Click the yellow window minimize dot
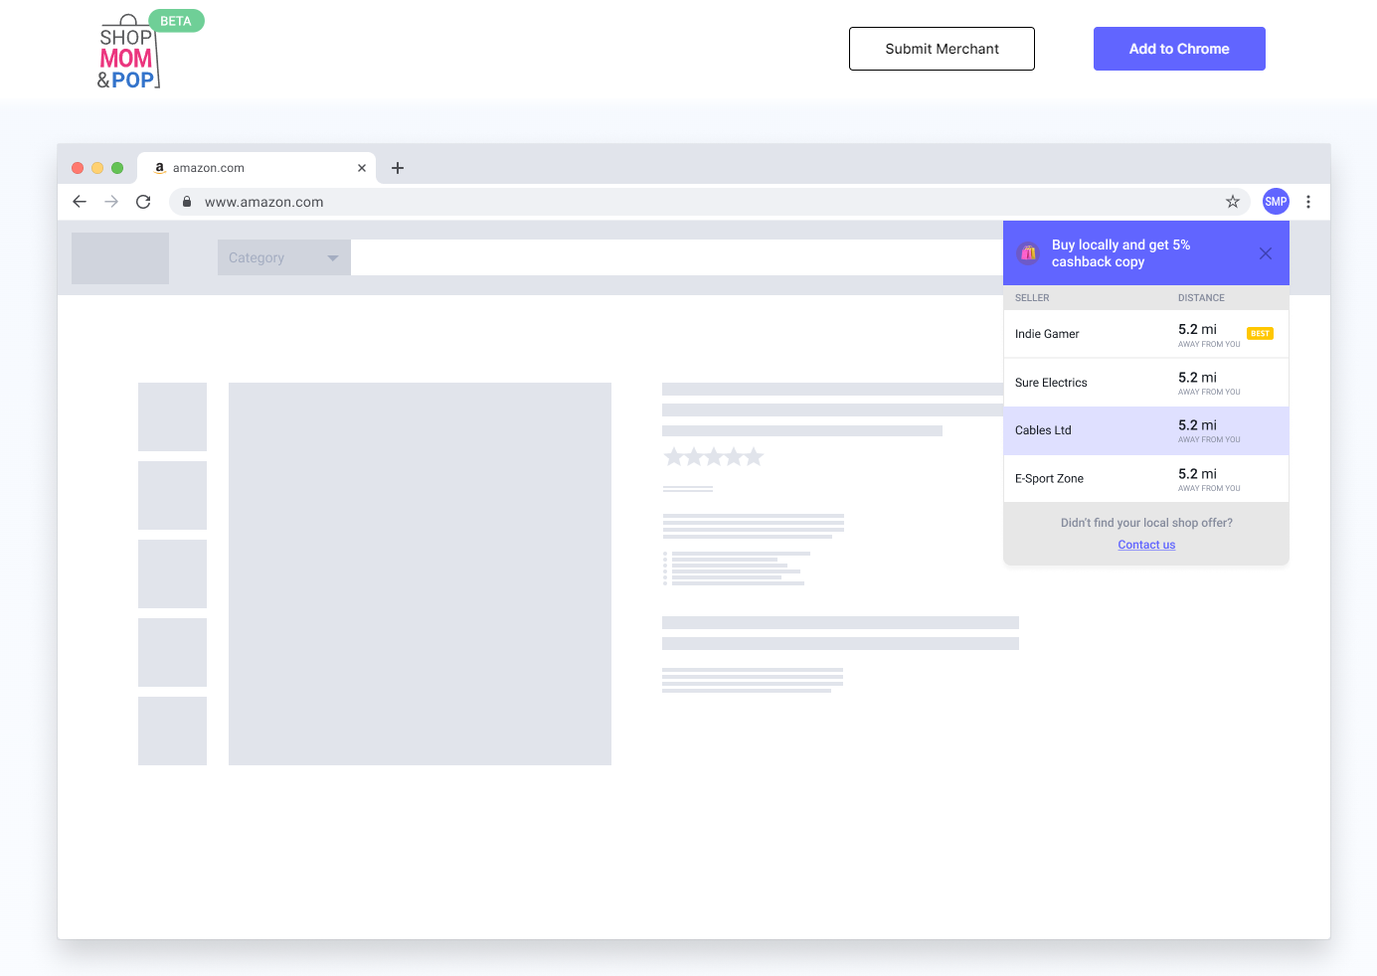This screenshot has width=1377, height=976. 97,168
